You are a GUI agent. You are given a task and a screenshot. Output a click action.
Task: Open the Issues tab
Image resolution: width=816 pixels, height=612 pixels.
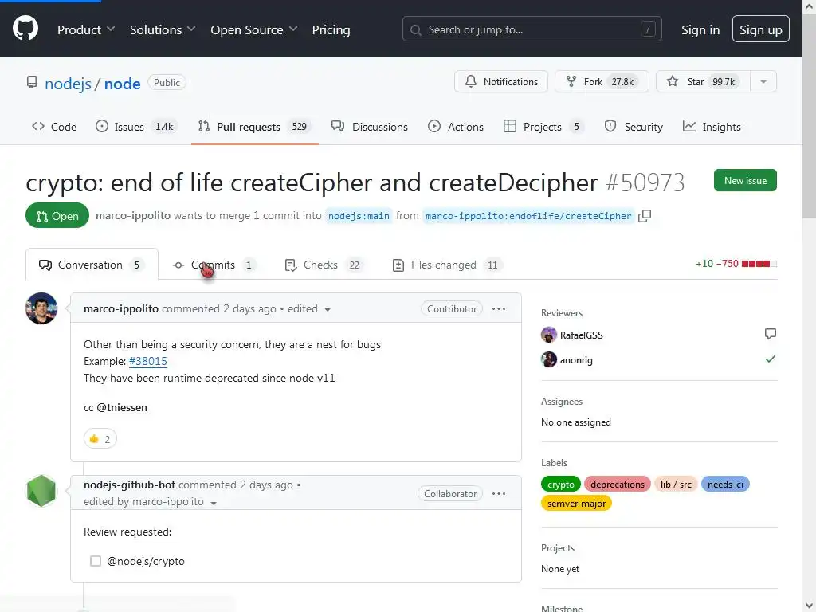pyautogui.click(x=136, y=127)
